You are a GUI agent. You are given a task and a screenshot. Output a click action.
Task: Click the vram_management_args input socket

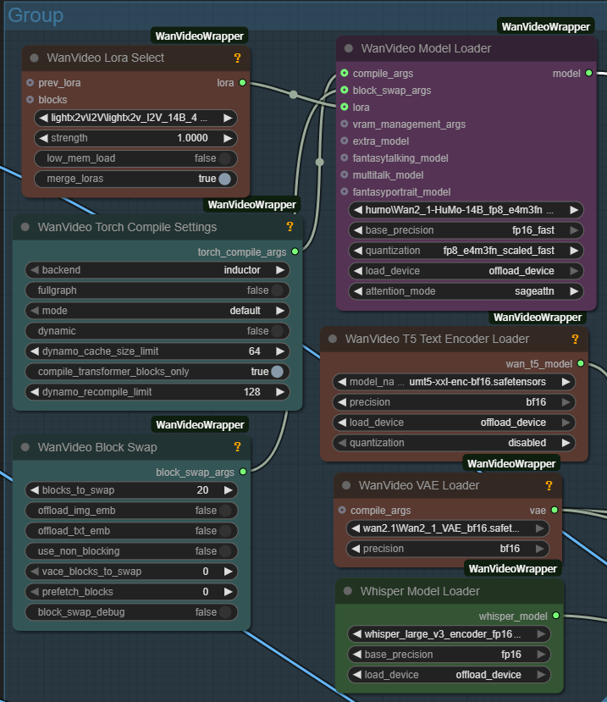click(x=345, y=124)
